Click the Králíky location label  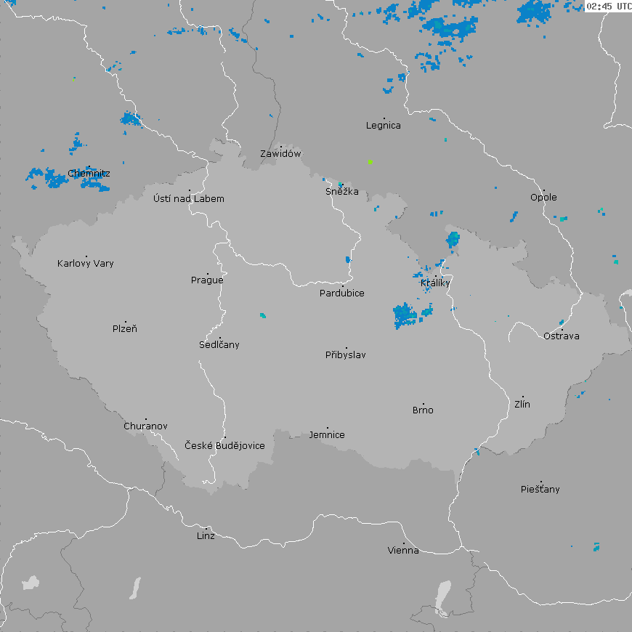click(x=435, y=283)
